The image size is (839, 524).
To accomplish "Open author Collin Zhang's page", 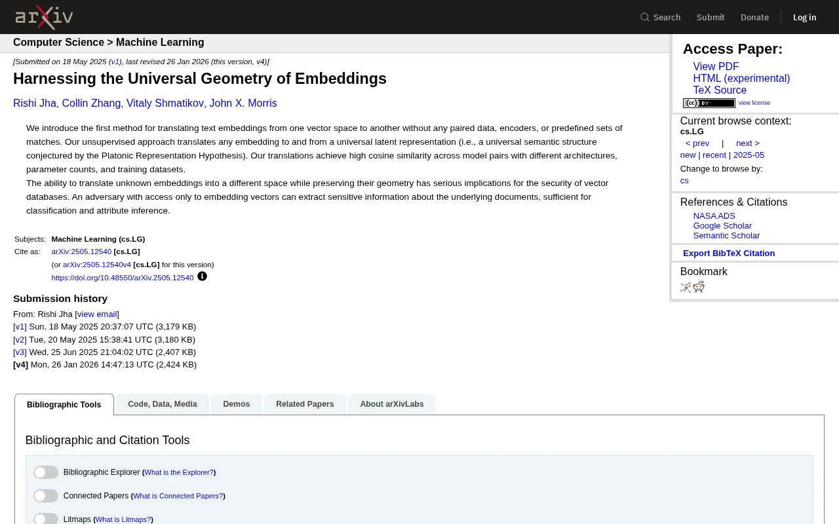I will pos(91,103).
